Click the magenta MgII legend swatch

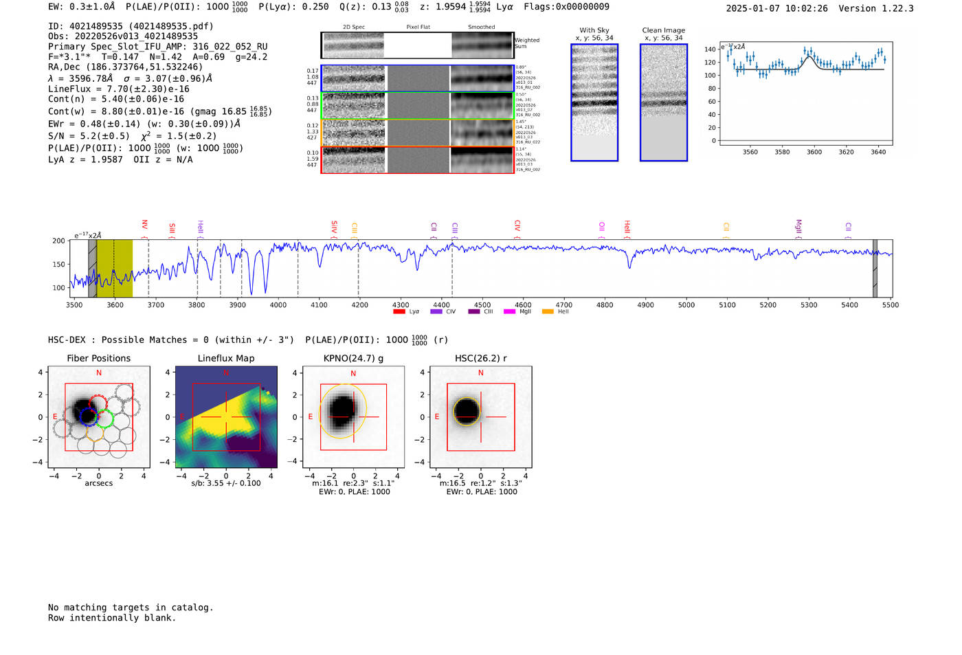click(510, 312)
